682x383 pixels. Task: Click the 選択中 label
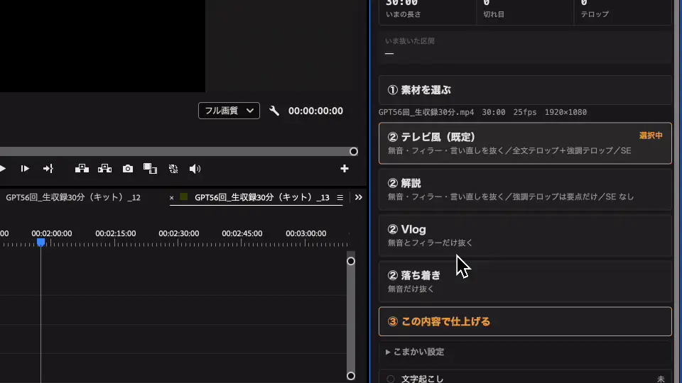(651, 135)
